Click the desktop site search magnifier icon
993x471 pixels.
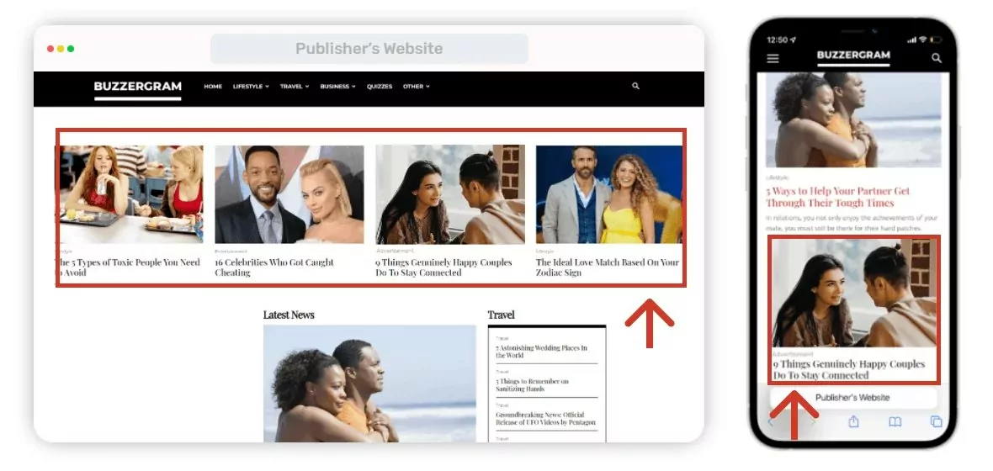click(x=635, y=86)
